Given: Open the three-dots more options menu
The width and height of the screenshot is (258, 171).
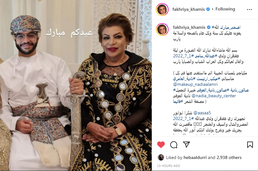Looking at the screenshot, I should pyautogui.click(x=249, y=9).
